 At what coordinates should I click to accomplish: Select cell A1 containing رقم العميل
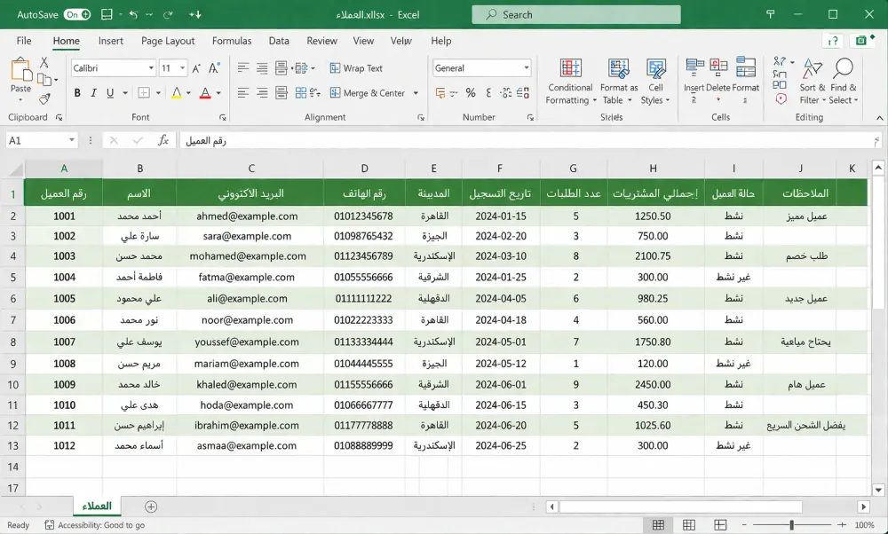64,192
